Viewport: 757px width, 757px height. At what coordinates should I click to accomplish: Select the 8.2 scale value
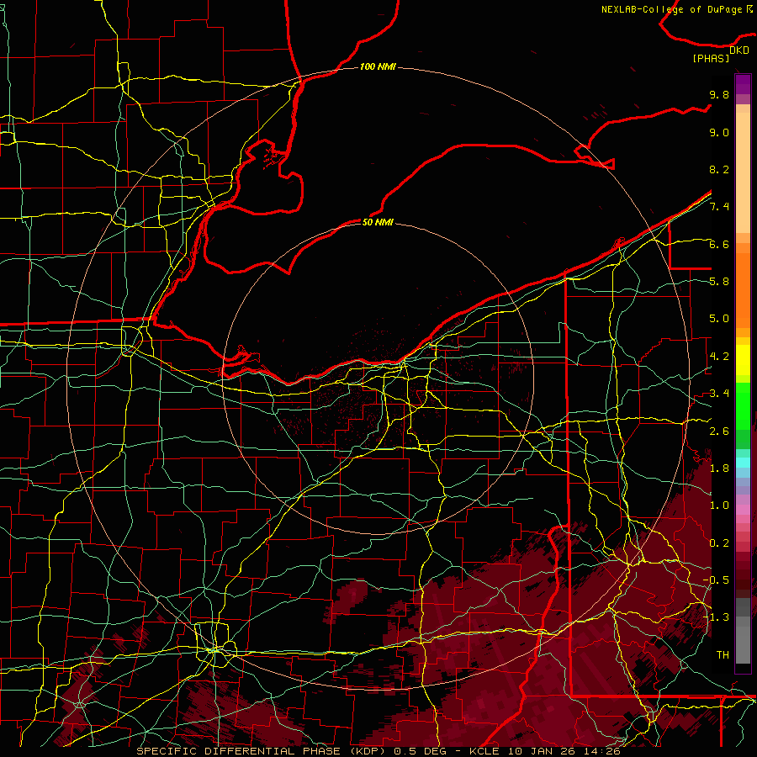point(719,169)
